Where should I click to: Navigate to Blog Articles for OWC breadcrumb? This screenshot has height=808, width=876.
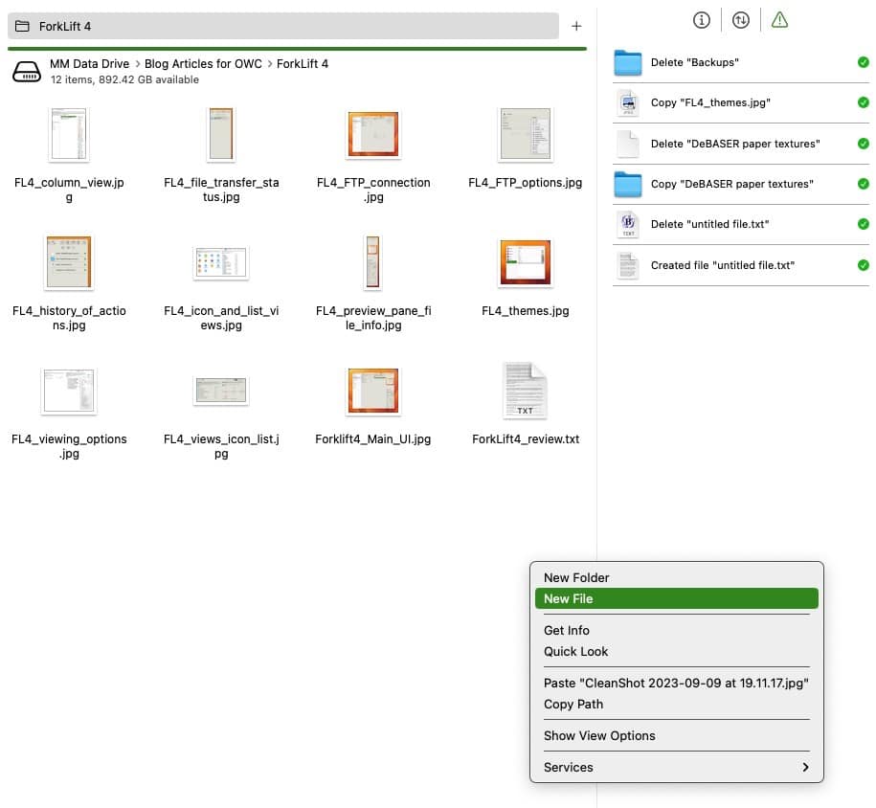point(203,64)
